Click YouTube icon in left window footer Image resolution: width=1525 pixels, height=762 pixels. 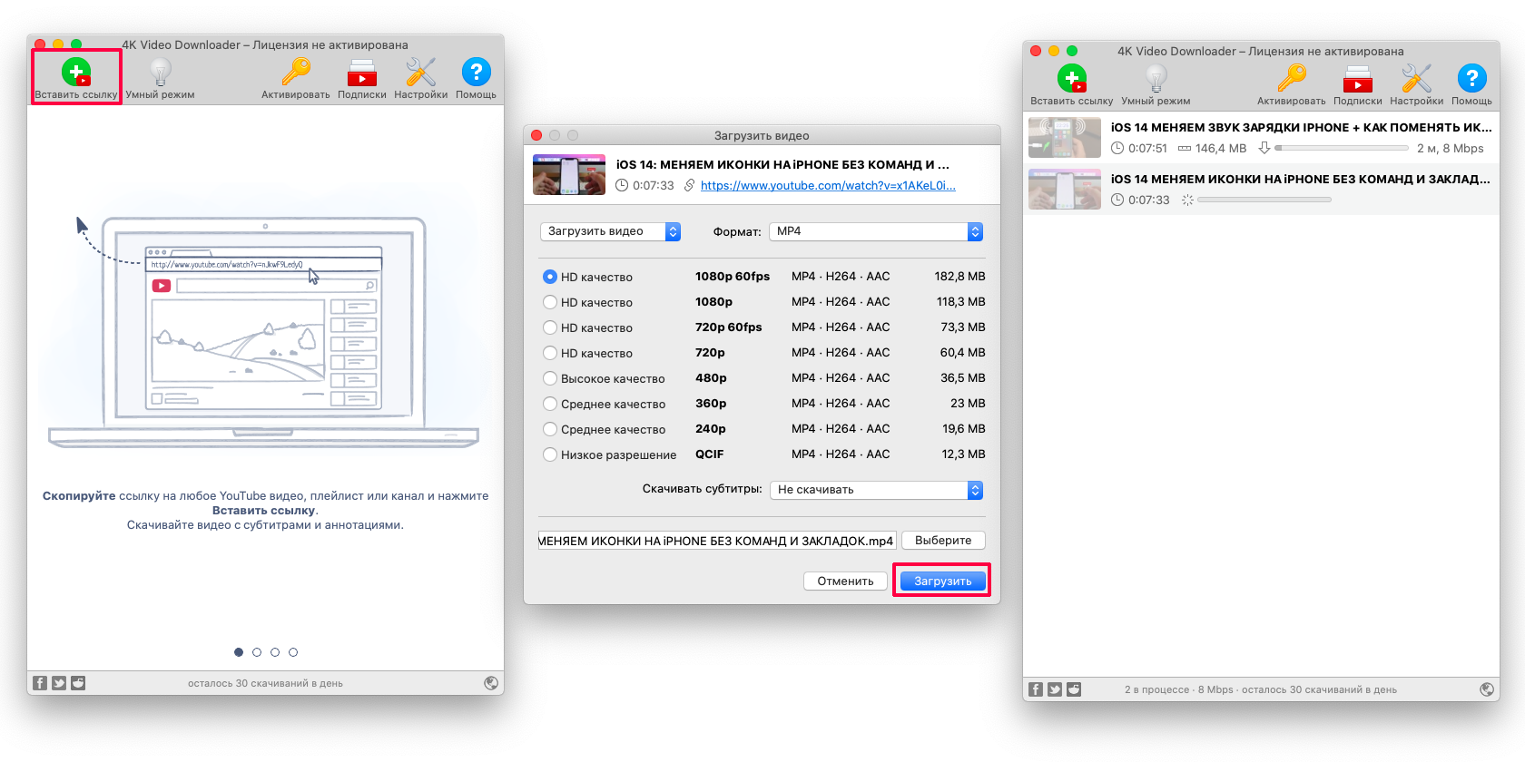tap(78, 683)
